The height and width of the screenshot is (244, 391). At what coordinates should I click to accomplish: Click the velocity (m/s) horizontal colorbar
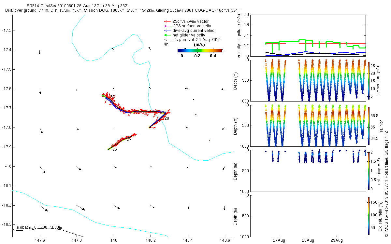[199, 50]
